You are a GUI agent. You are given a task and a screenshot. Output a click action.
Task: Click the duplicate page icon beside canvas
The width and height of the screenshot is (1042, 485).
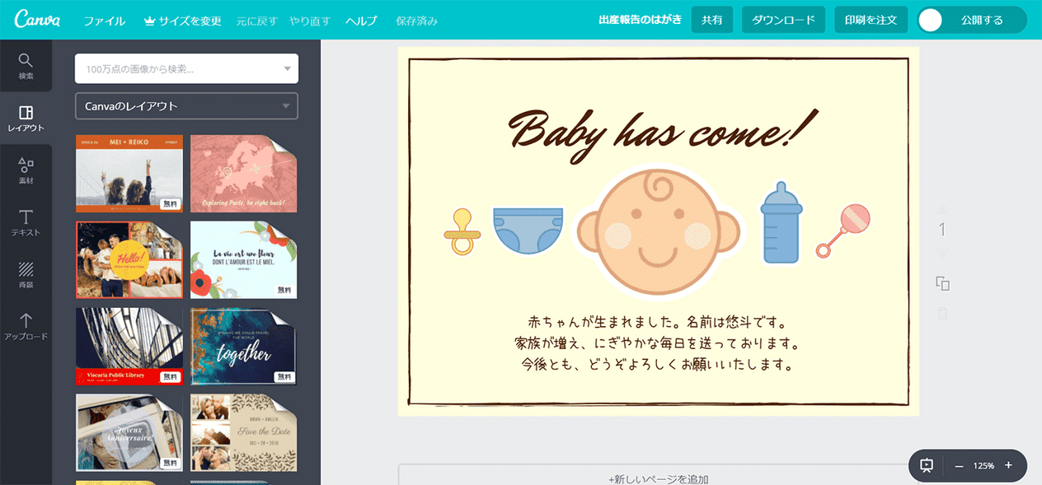click(943, 284)
